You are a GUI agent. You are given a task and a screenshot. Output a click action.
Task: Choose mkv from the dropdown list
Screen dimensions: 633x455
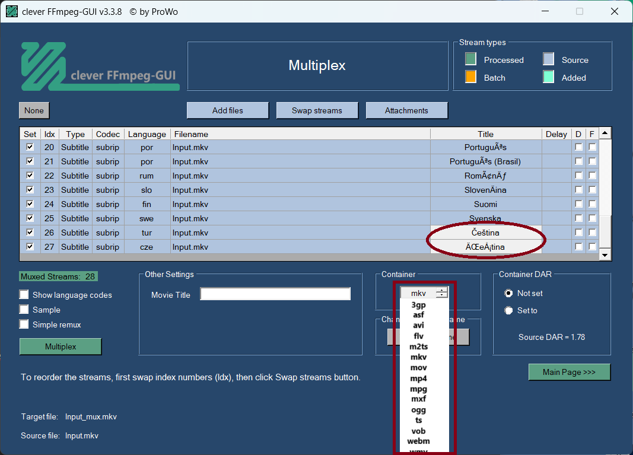(419, 357)
